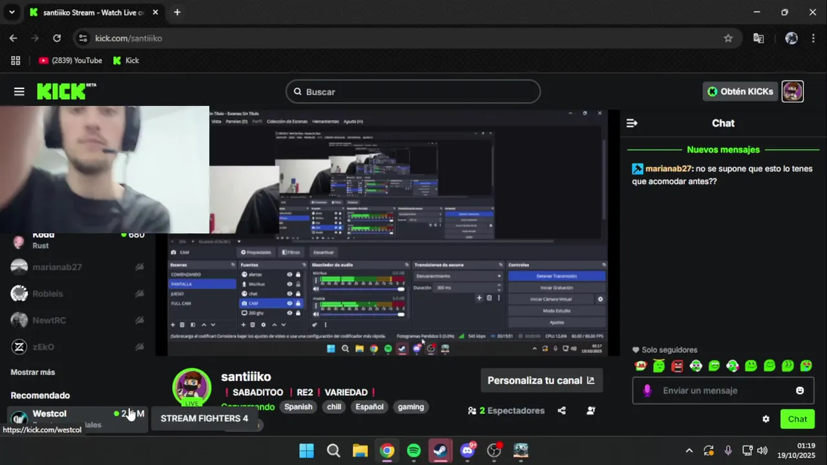The width and height of the screenshot is (827, 465).
Task: Open Chrome tab search dropdown arrow
Action: point(12,12)
